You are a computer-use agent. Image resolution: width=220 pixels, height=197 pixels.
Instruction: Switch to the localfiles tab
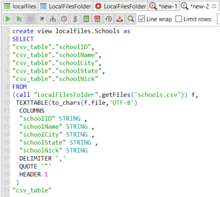[20, 6]
